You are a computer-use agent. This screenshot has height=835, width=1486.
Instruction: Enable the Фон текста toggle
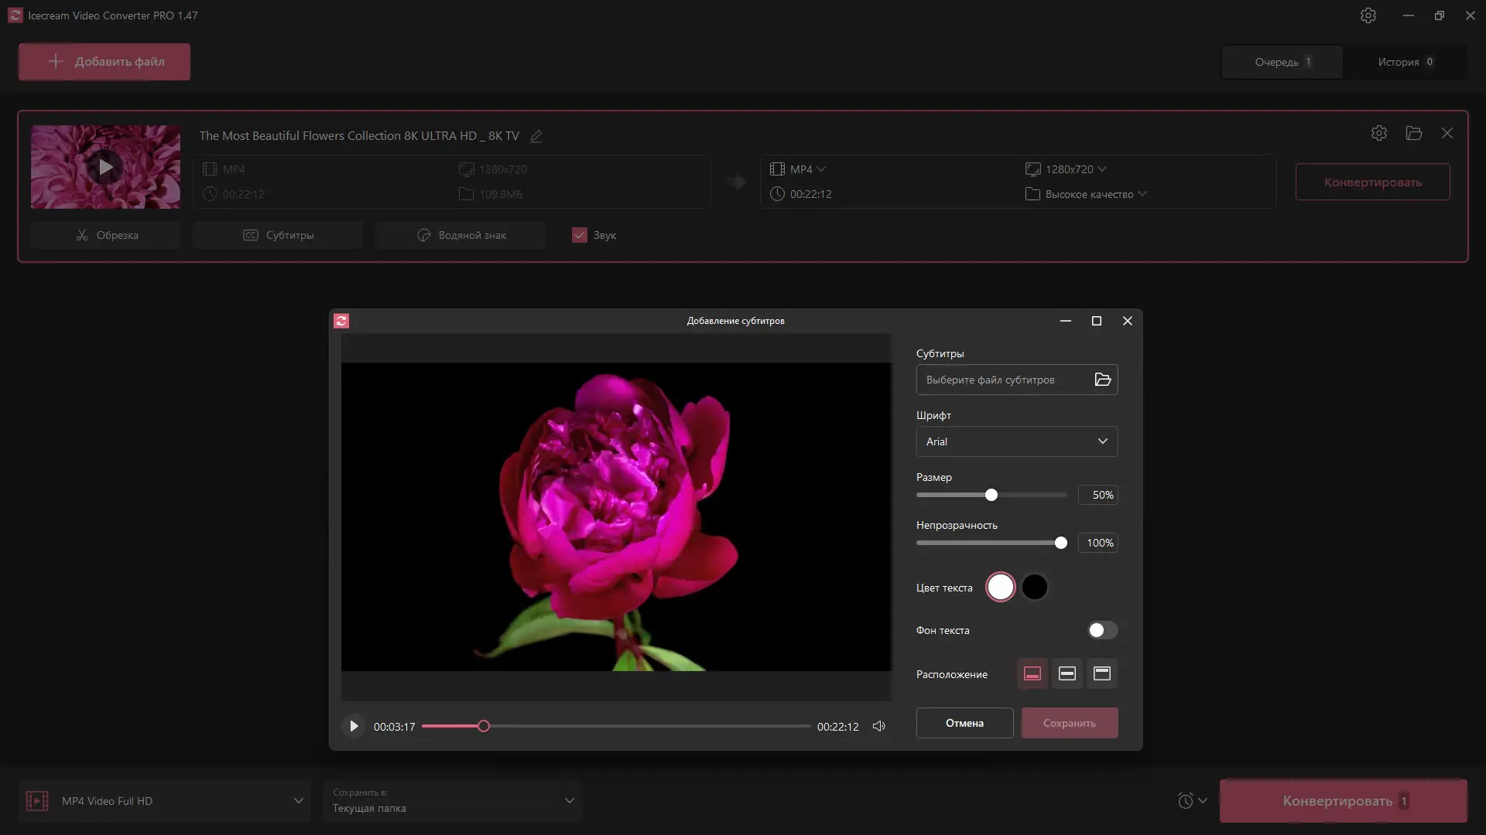(1101, 630)
